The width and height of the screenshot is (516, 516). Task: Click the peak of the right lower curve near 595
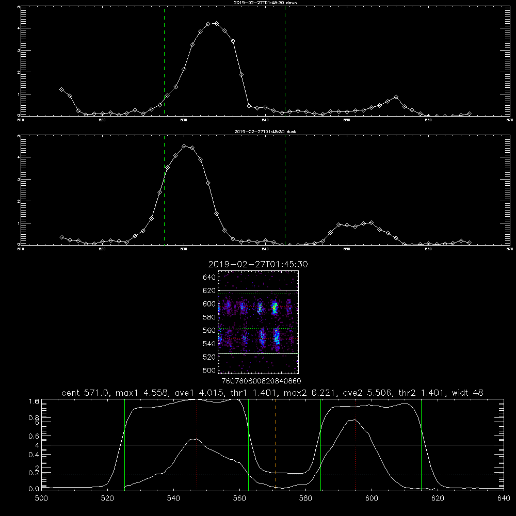(x=354, y=420)
